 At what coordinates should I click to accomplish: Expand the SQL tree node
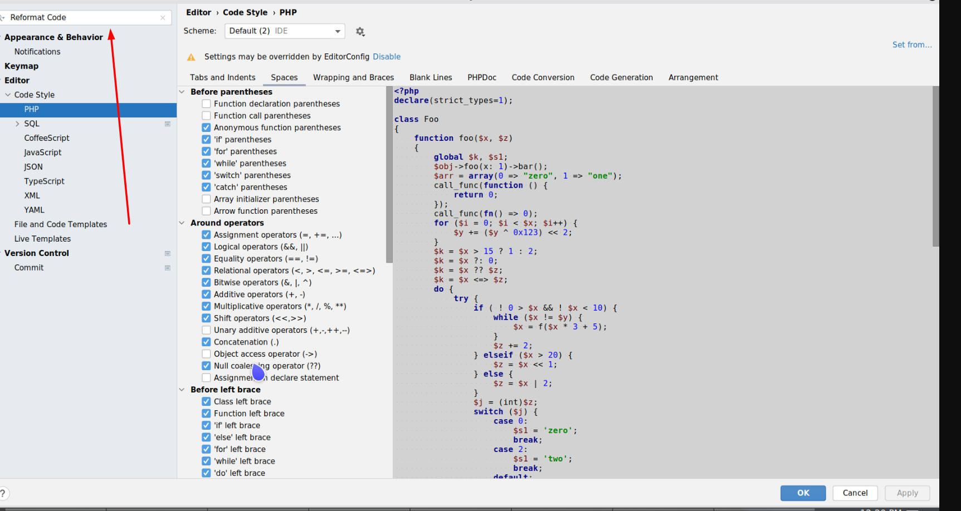(x=17, y=124)
